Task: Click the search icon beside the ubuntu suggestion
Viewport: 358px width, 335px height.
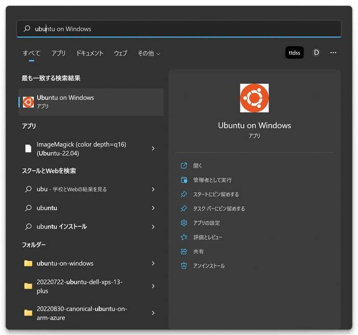Action: point(28,208)
